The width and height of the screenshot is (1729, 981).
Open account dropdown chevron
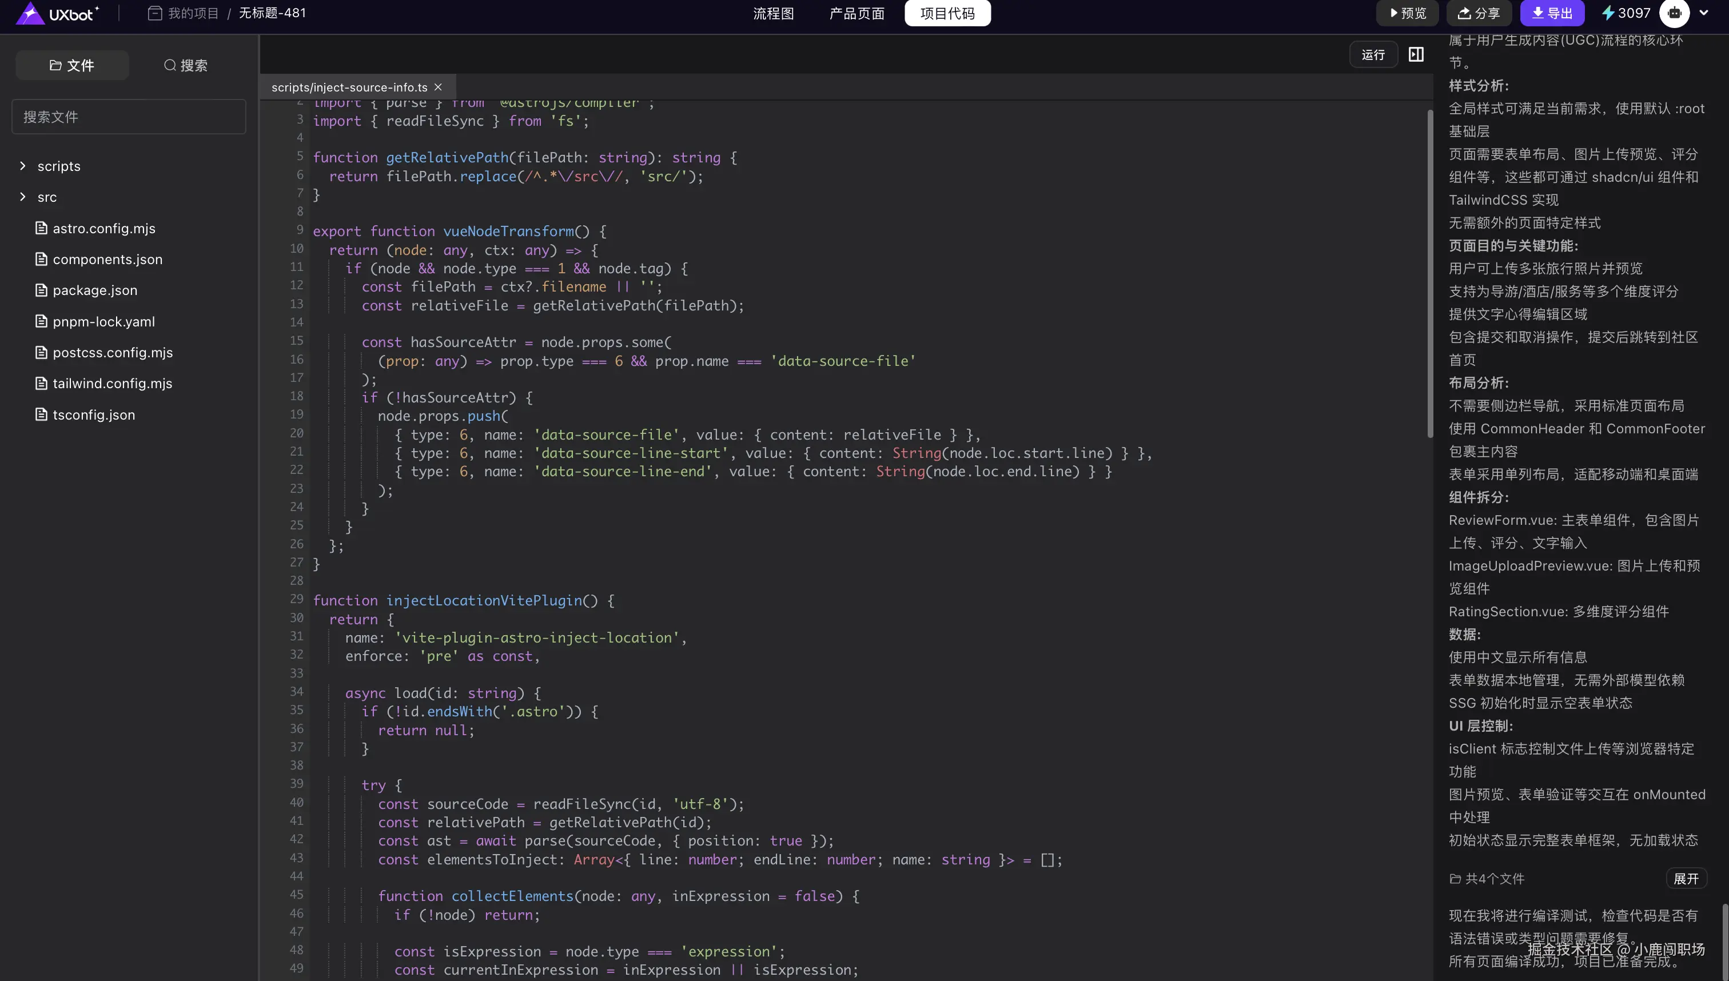[x=1704, y=13]
